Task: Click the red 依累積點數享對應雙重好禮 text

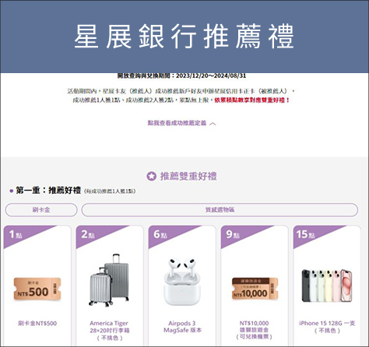Action: pos(252,100)
